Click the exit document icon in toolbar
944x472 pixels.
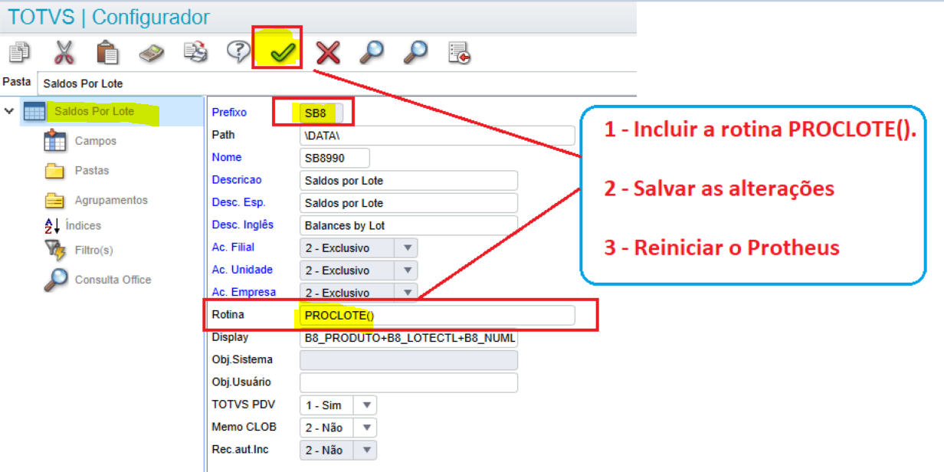[x=460, y=53]
